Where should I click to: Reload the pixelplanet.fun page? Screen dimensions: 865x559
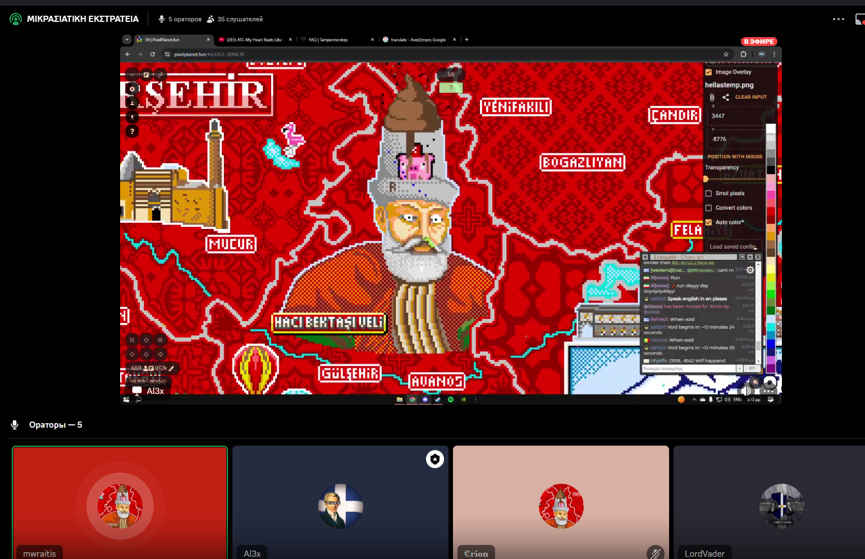point(152,54)
